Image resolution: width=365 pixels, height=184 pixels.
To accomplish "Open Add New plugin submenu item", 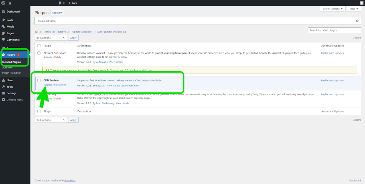I will (x=7, y=68).
